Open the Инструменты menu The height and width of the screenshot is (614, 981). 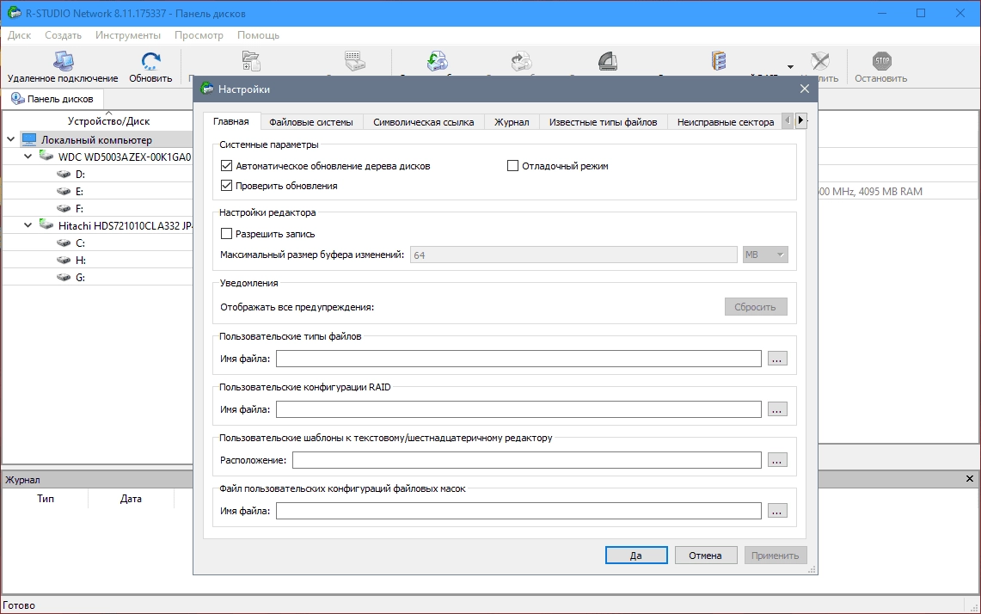coord(127,35)
